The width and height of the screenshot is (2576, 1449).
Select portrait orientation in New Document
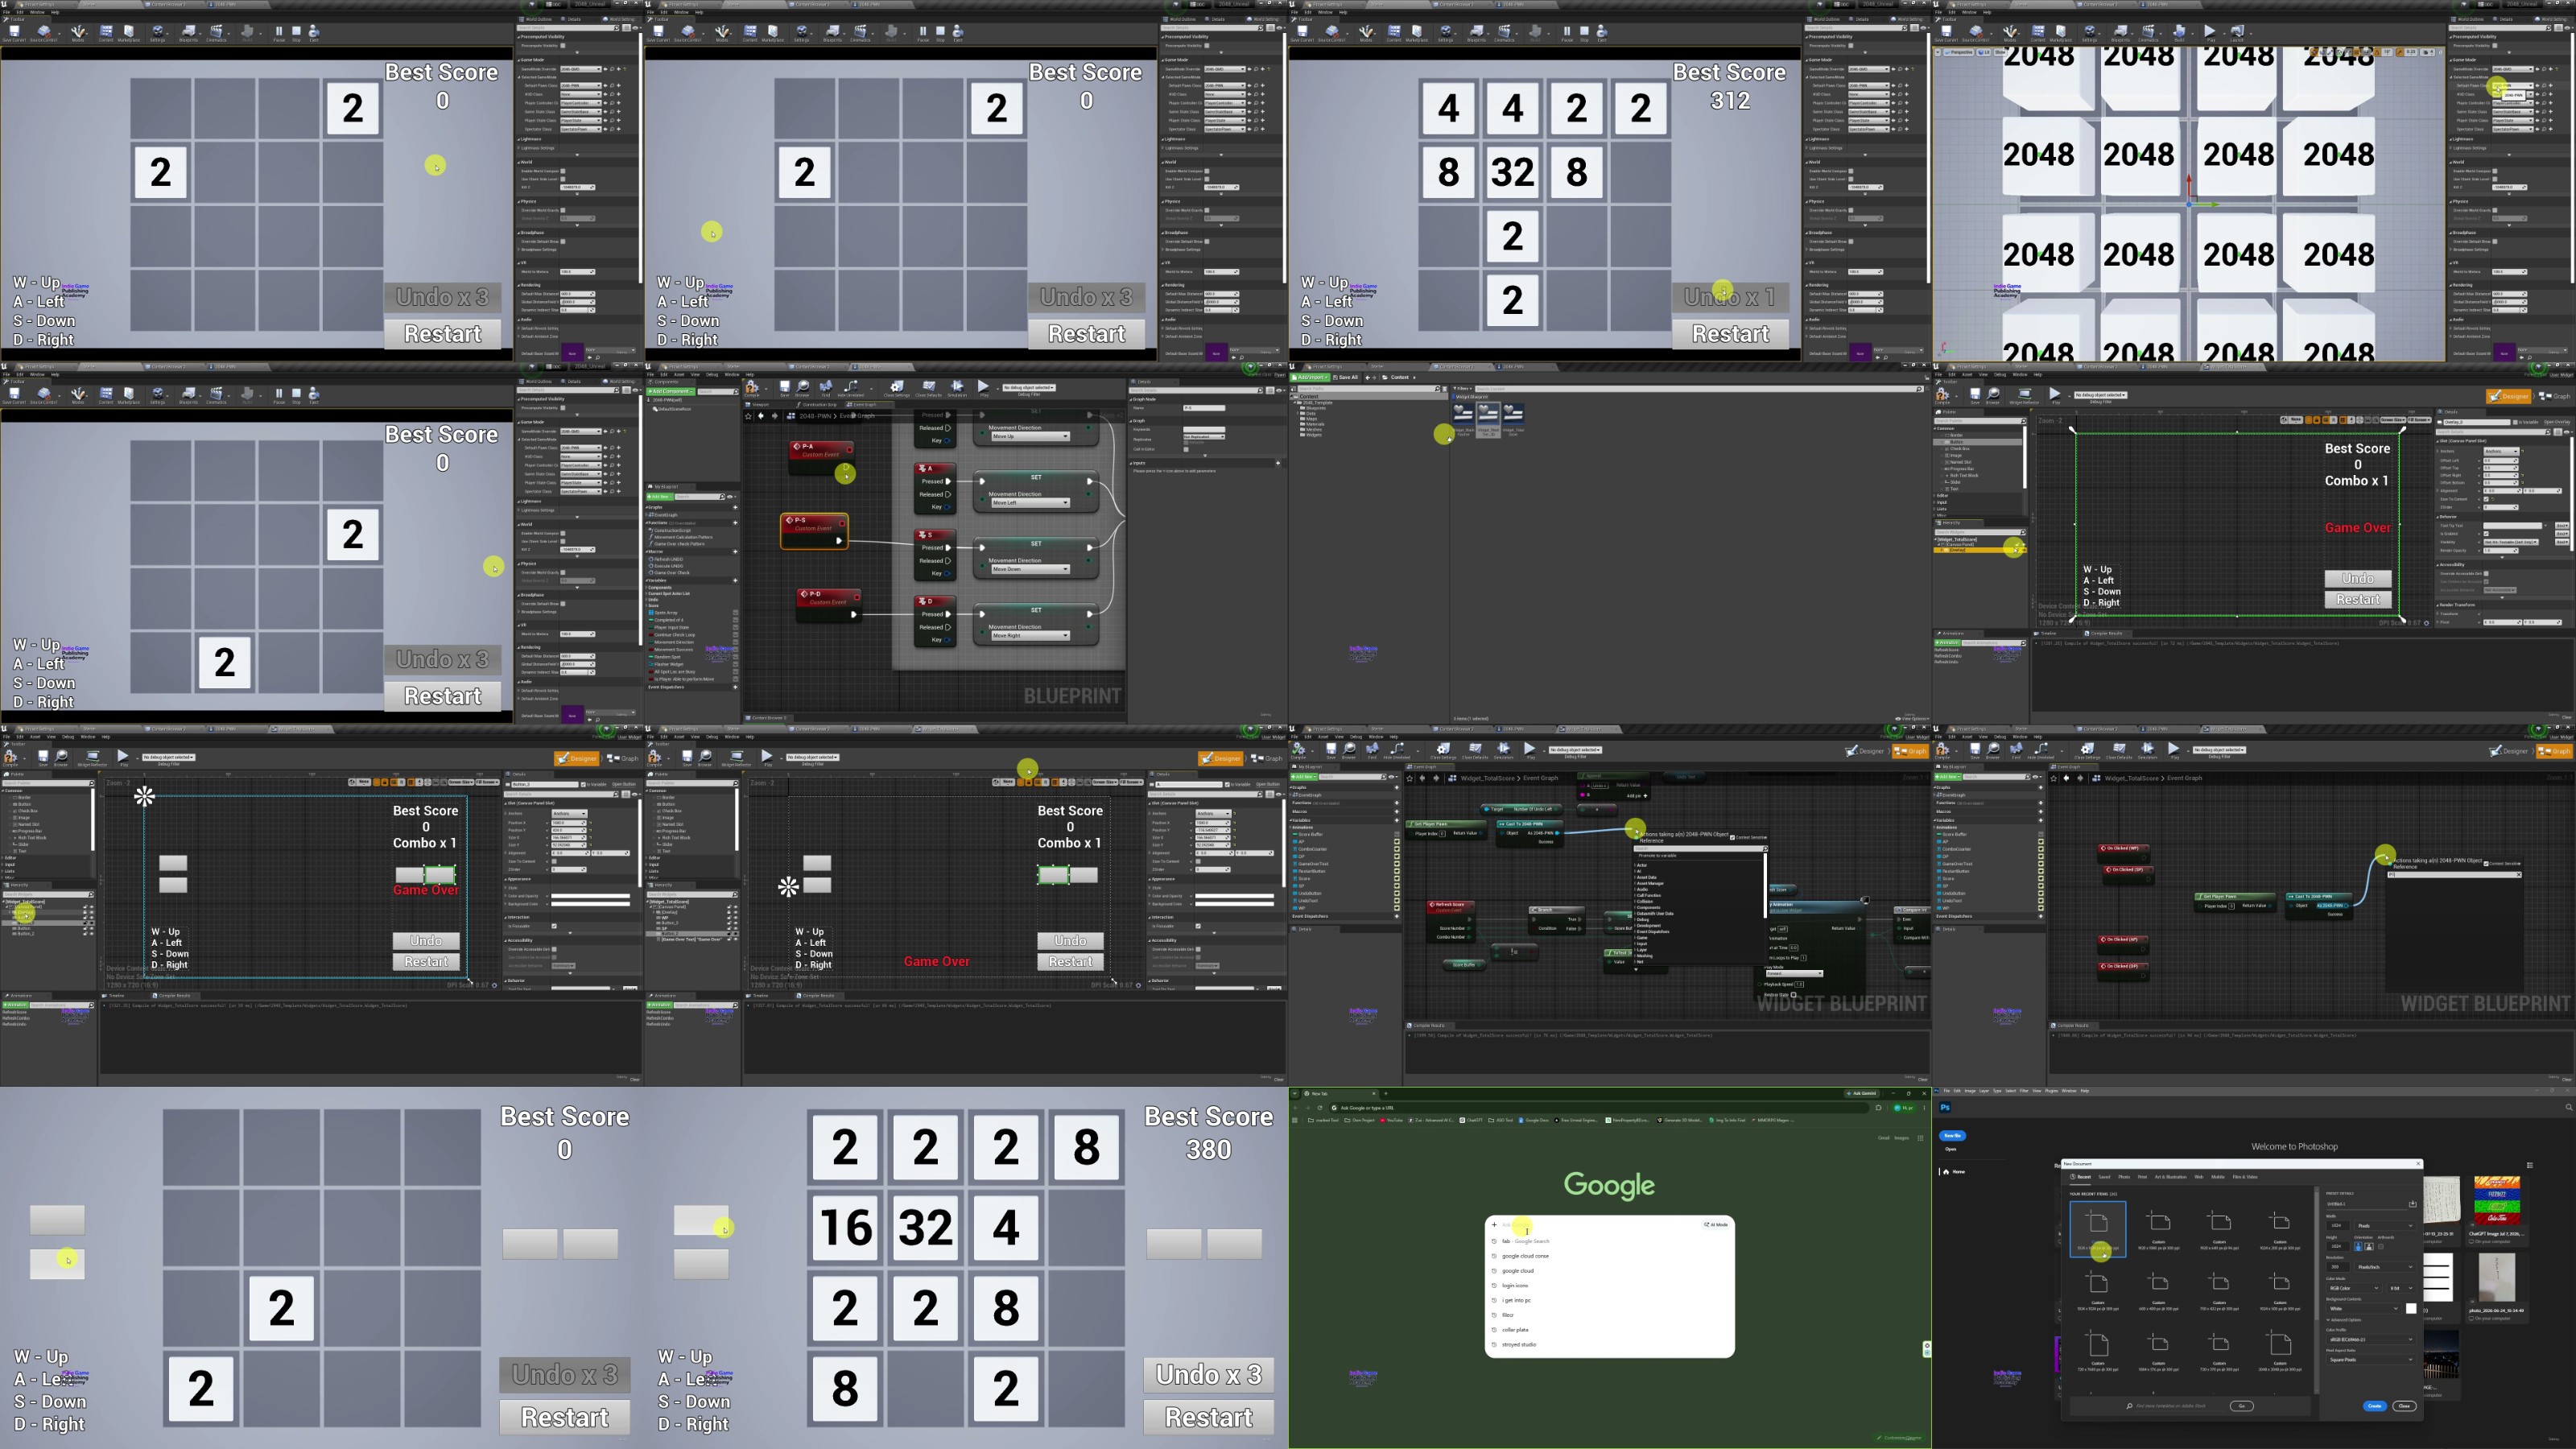[x=2359, y=1246]
